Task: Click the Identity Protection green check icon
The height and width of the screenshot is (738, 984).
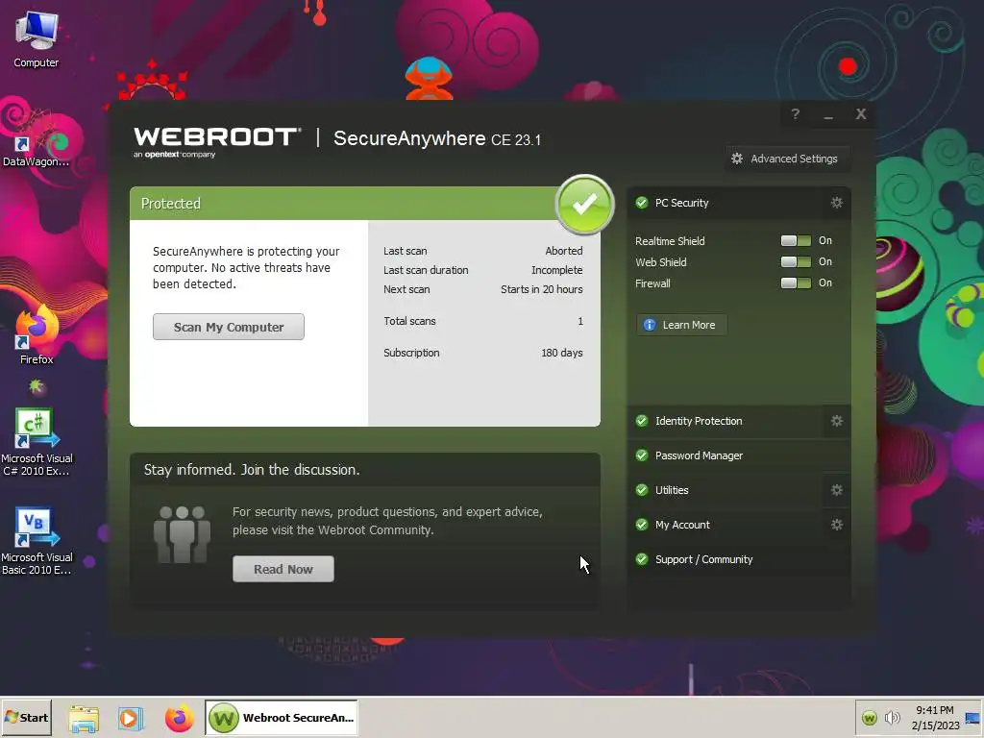Action: tap(641, 421)
